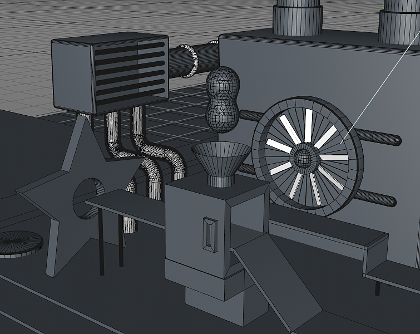Select the sloped ramp beside the box

[279, 282]
